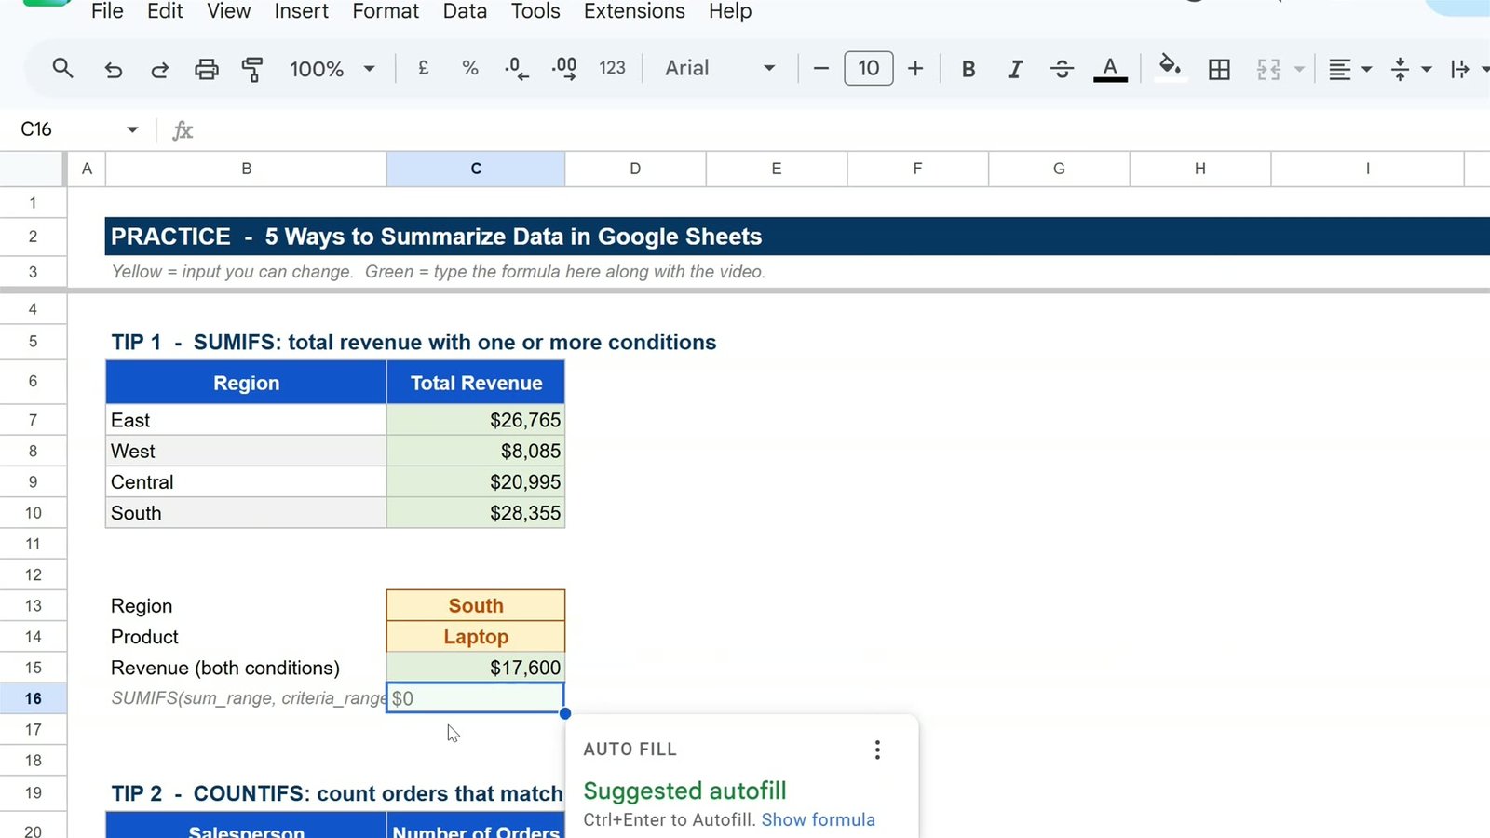The height and width of the screenshot is (838, 1490).
Task: Select column F header
Action: pos(917,169)
